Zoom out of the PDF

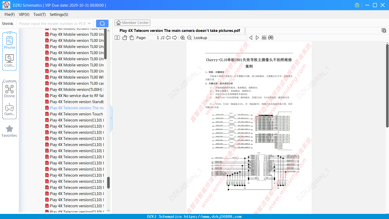click(x=189, y=38)
